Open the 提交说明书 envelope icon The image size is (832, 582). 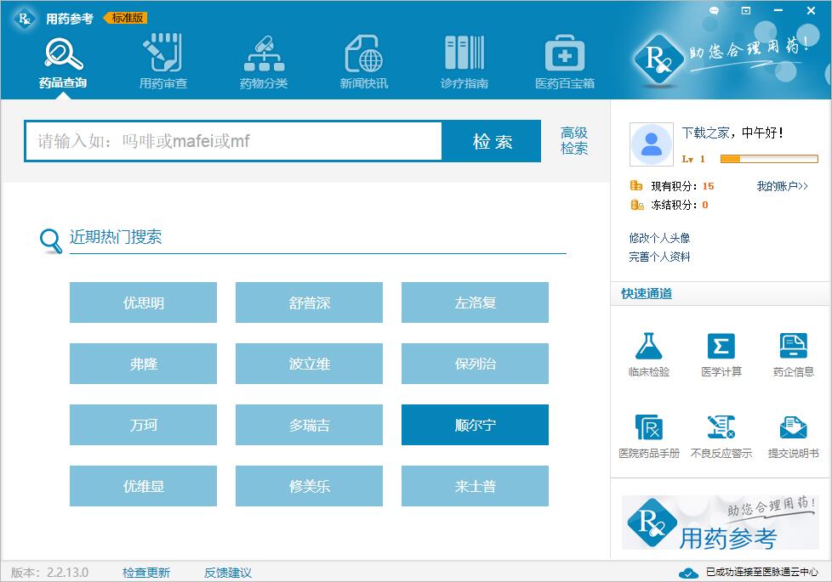coord(793,428)
